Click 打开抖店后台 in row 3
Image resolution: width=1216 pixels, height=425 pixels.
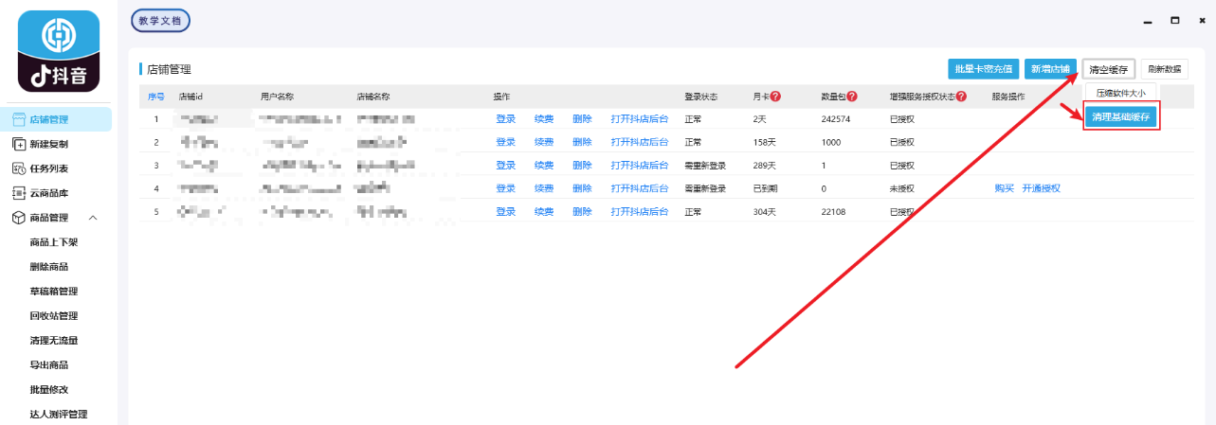[640, 166]
